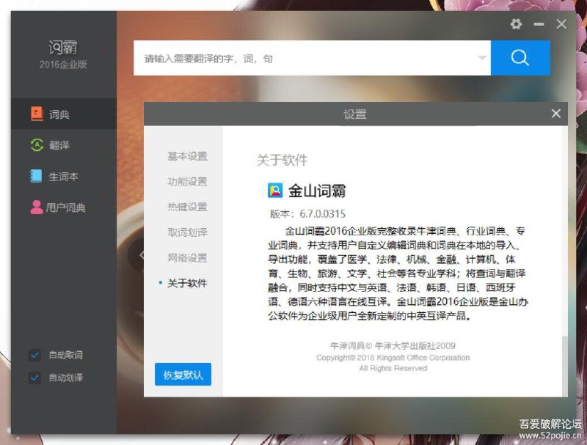Go to the 取词划译 settings tab
Screen dimensions: 587x445
pos(187,232)
